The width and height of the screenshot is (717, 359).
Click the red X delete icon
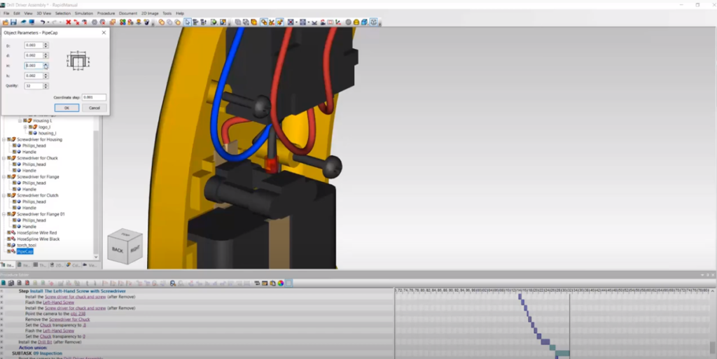click(x=69, y=22)
